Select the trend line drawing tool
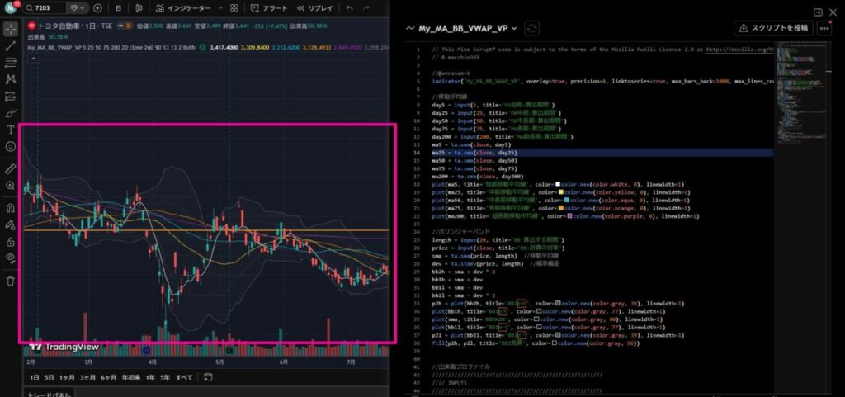Image resolution: width=845 pixels, height=397 pixels. (x=10, y=45)
